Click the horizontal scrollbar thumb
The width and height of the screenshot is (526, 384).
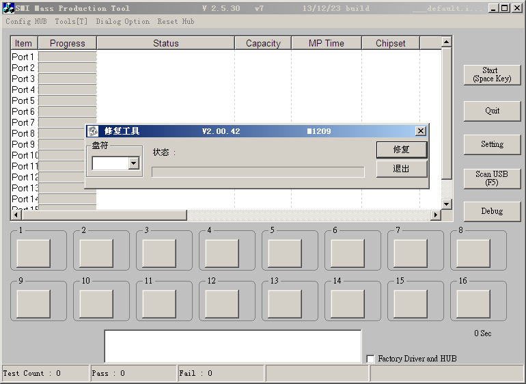tap(104, 215)
